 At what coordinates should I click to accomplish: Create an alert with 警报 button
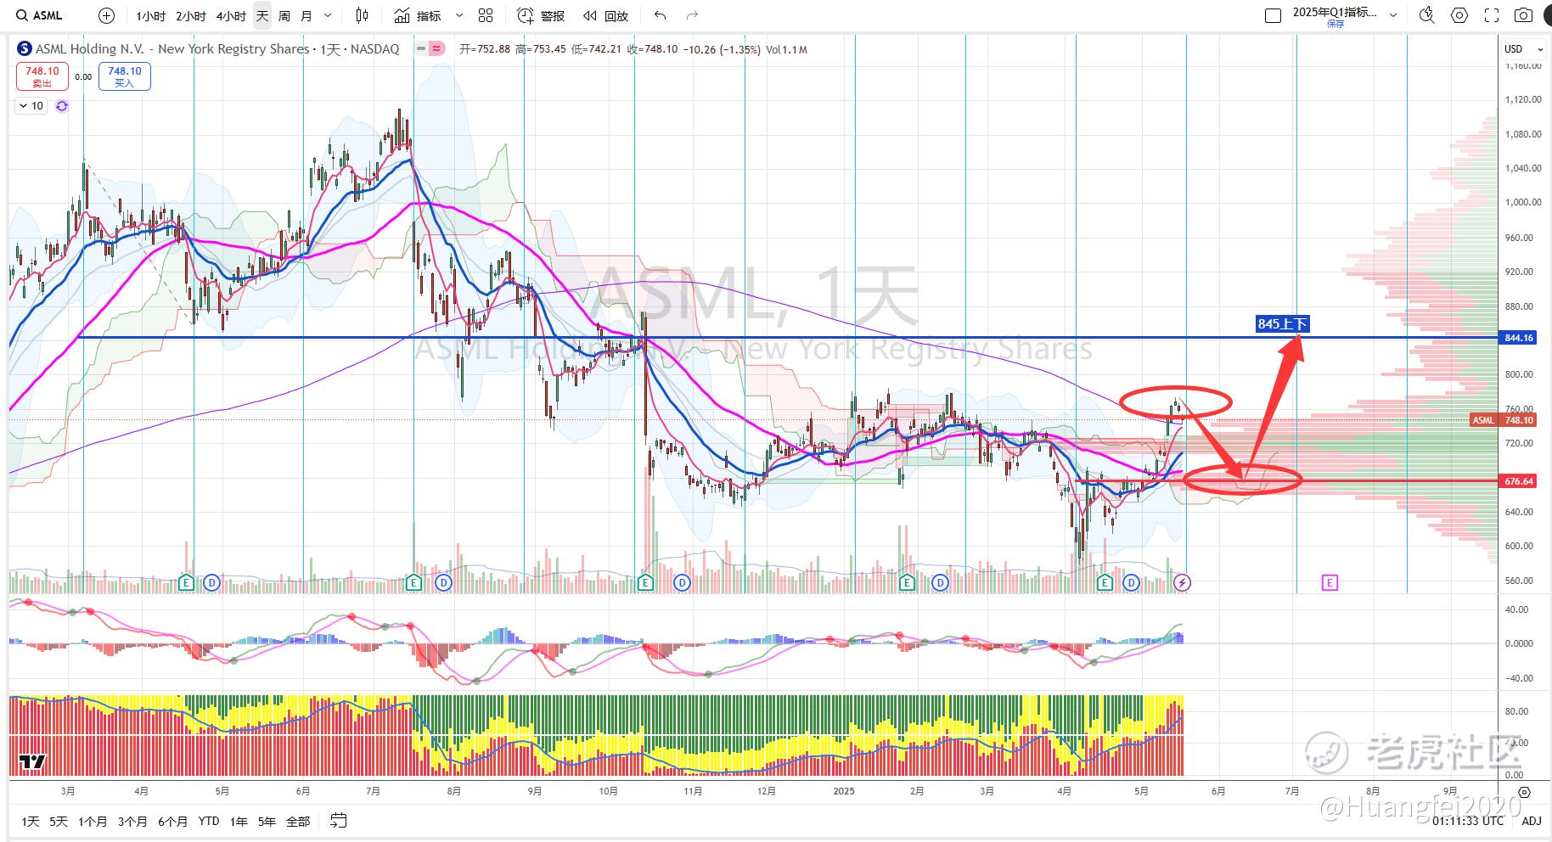click(542, 15)
